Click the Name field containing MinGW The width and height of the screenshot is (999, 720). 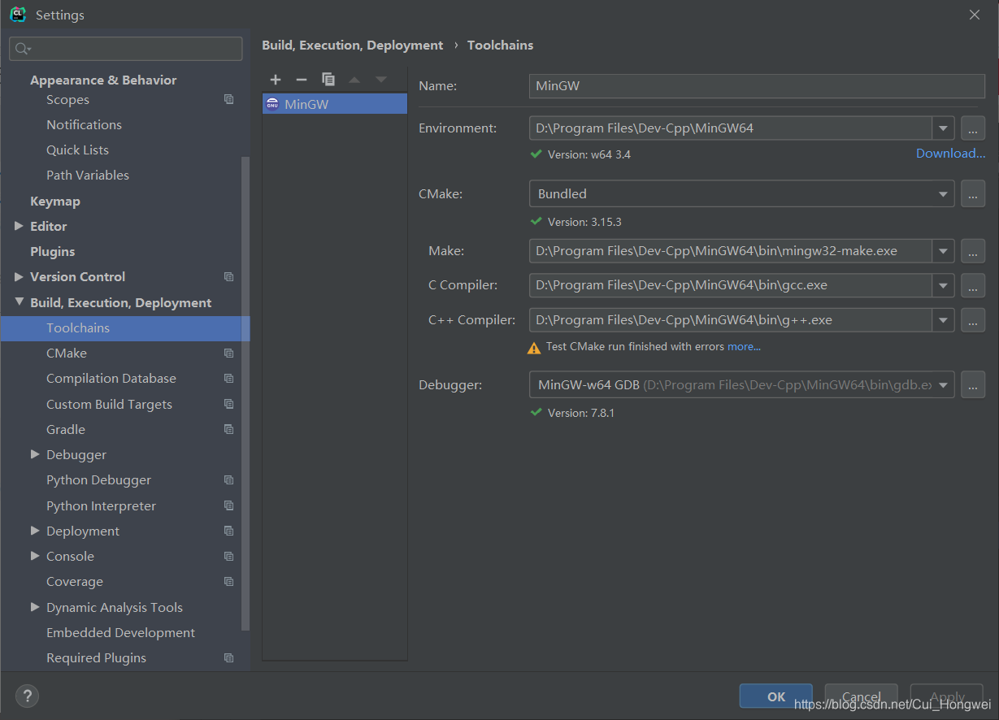757,86
